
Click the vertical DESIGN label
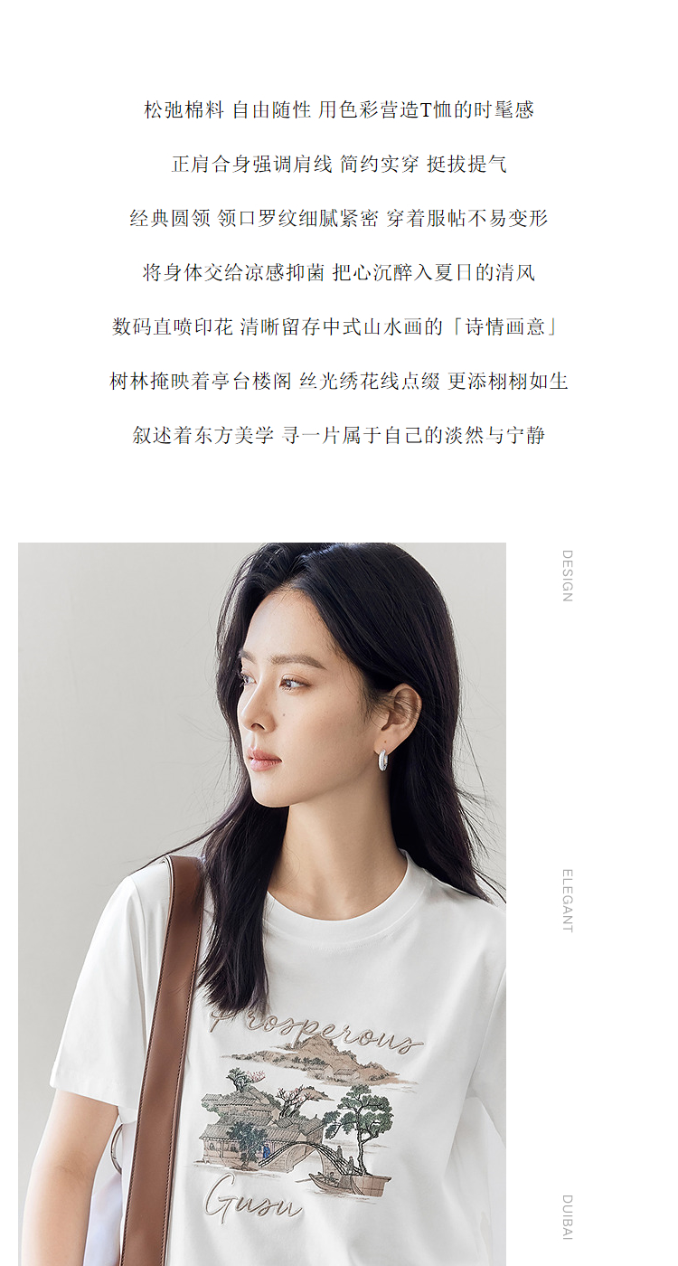point(567,576)
